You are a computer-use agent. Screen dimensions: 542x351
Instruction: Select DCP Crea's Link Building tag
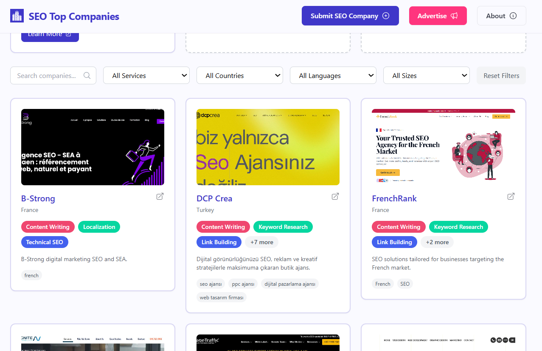(x=219, y=242)
